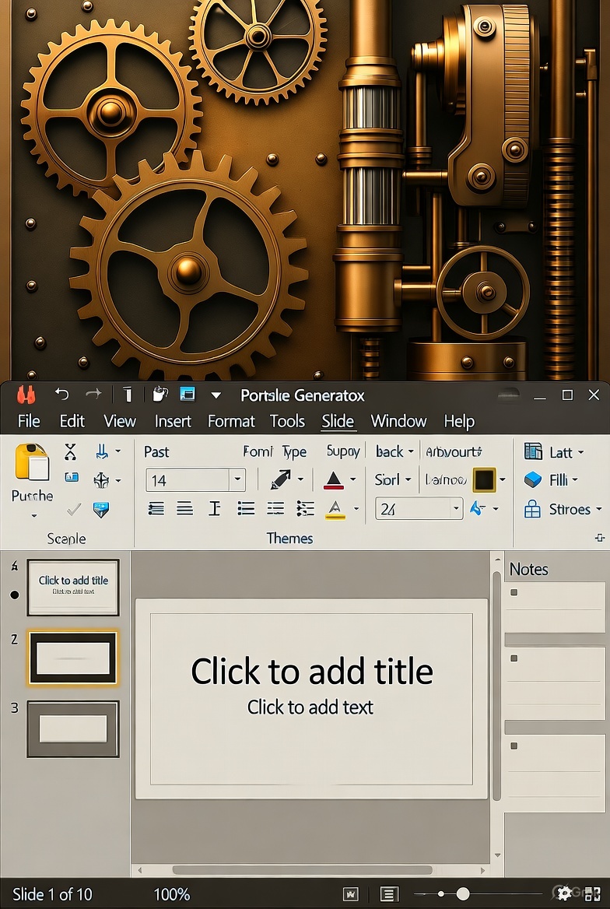Viewport: 610px width, 909px height.
Task: Click the bulleted list icon
Action: pyautogui.click(x=246, y=508)
